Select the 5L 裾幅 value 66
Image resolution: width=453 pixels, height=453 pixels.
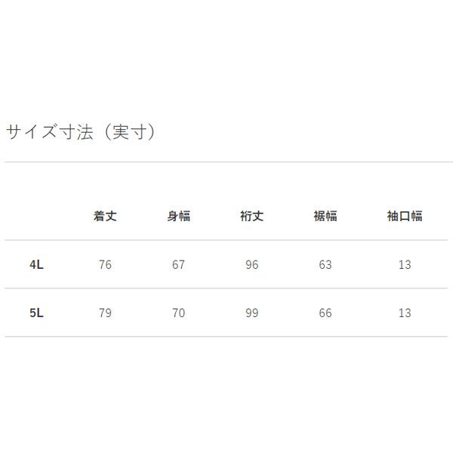click(x=325, y=313)
